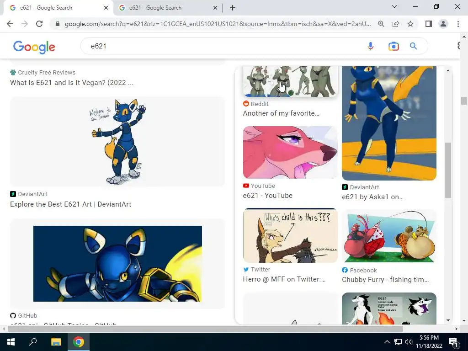Image resolution: width=468 pixels, height=351 pixels.
Task: Open the tall blue character DeviantArt image
Action: (x=389, y=123)
